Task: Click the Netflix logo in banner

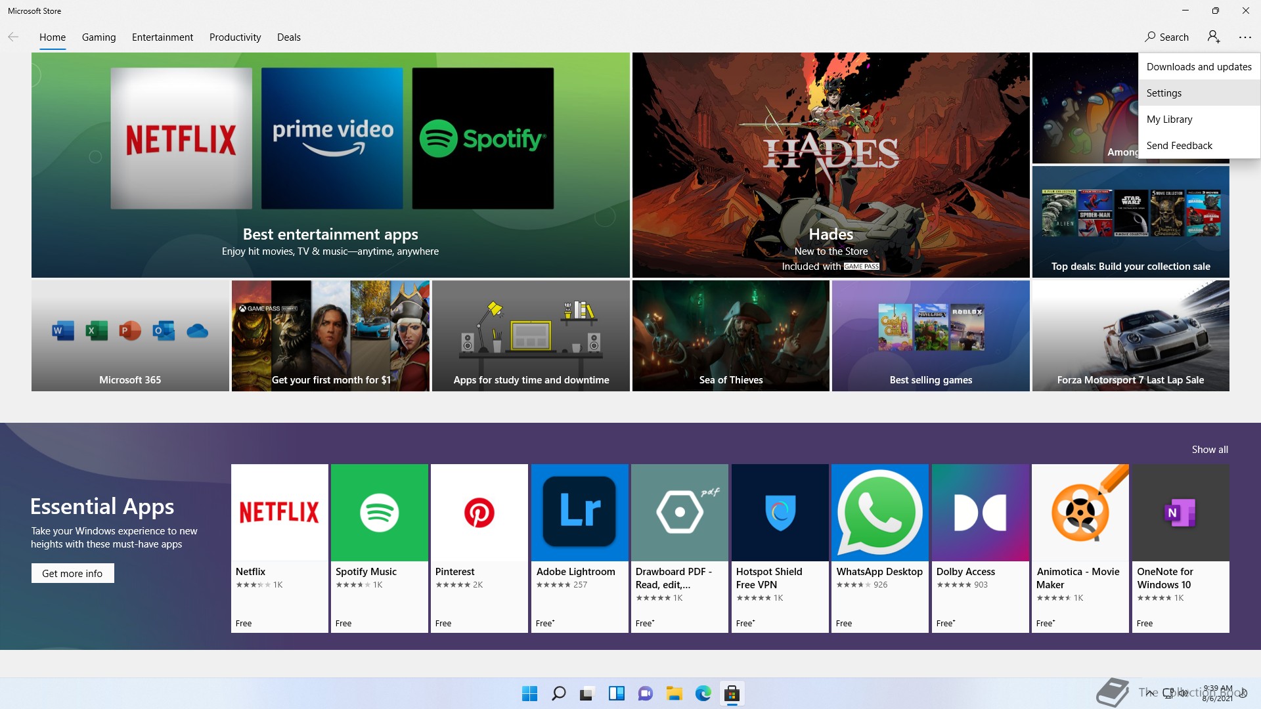Action: 181,139
